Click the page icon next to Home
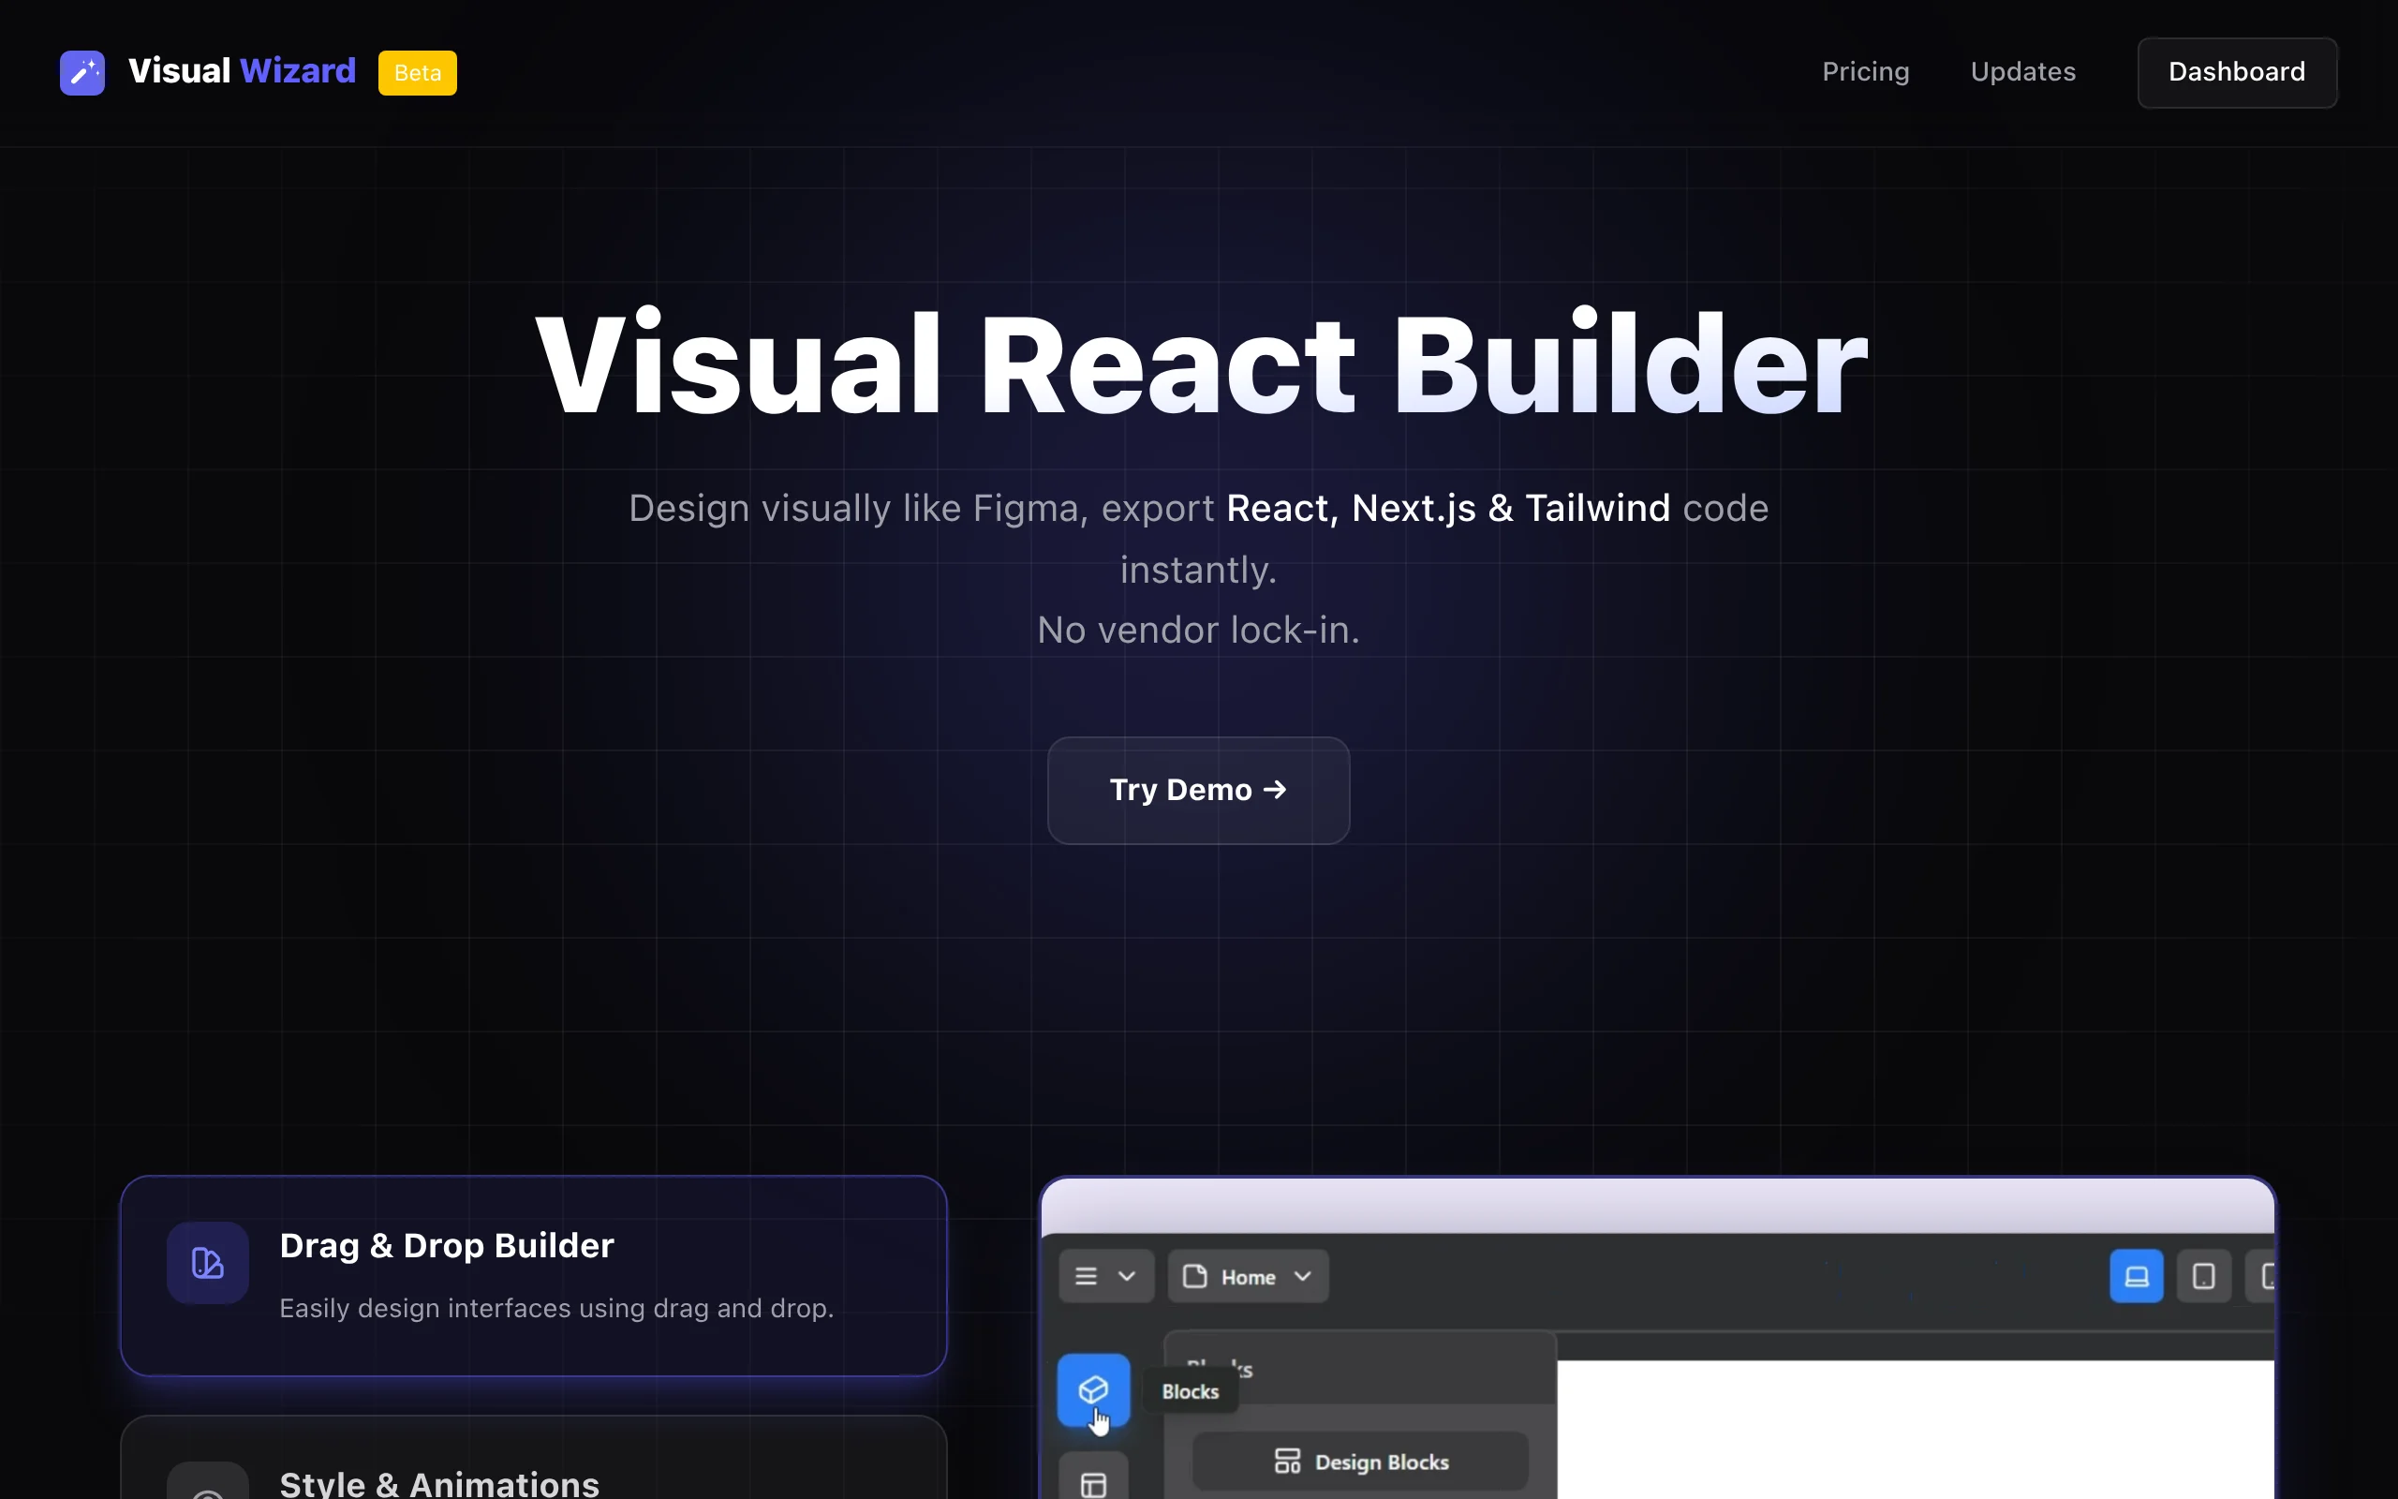 1195,1276
